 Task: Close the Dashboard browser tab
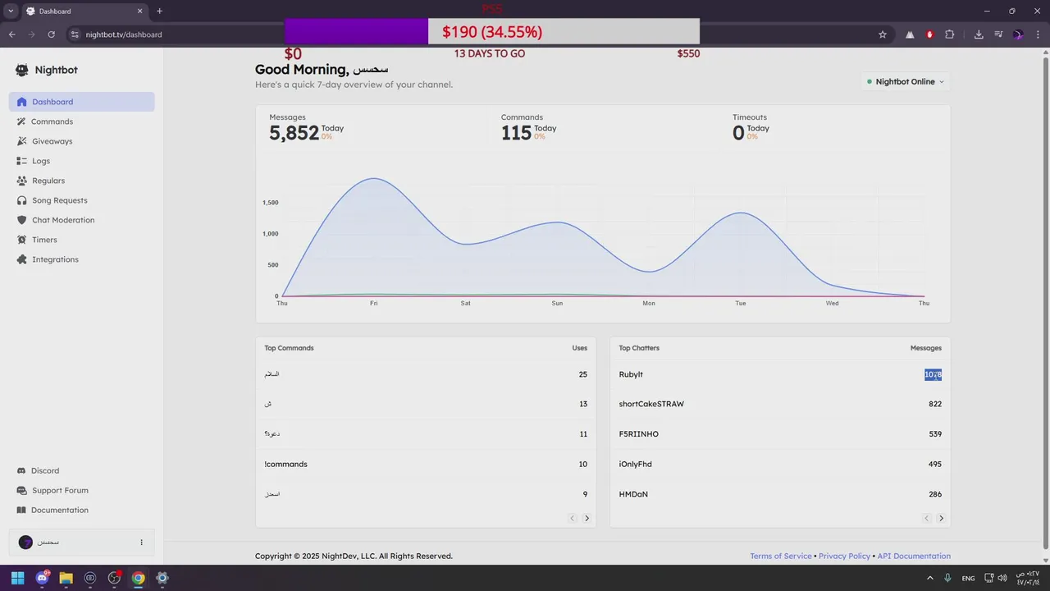pyautogui.click(x=139, y=11)
